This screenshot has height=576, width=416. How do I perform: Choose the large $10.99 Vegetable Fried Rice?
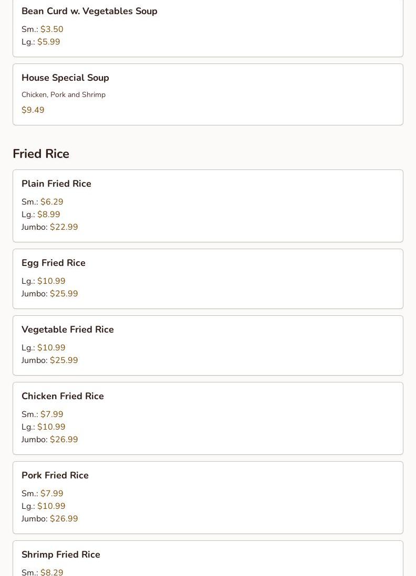tap(51, 348)
